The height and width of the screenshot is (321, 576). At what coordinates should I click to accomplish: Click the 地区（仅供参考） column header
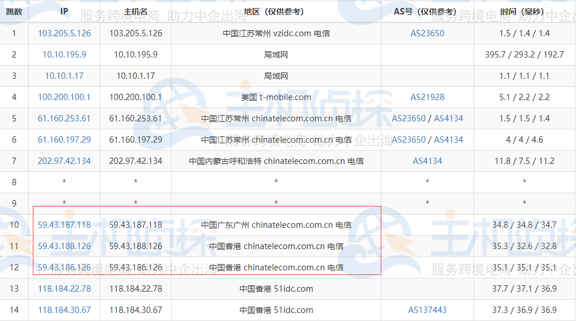[276, 12]
